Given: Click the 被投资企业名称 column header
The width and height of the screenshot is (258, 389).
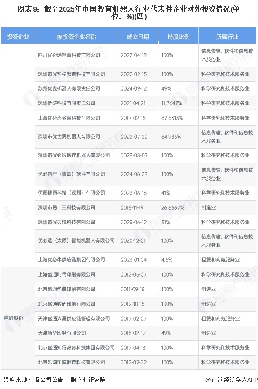Looking at the screenshot, I should point(76,37).
